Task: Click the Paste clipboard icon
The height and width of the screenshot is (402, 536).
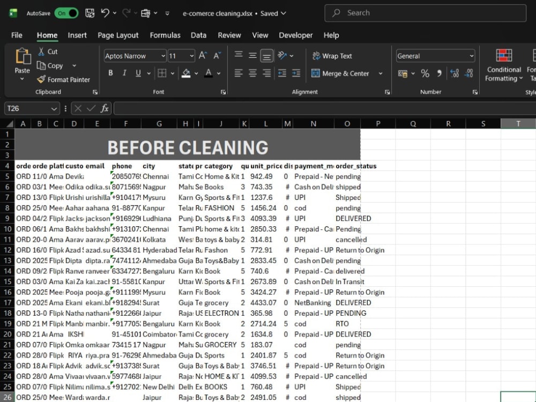Action: pyautogui.click(x=23, y=56)
